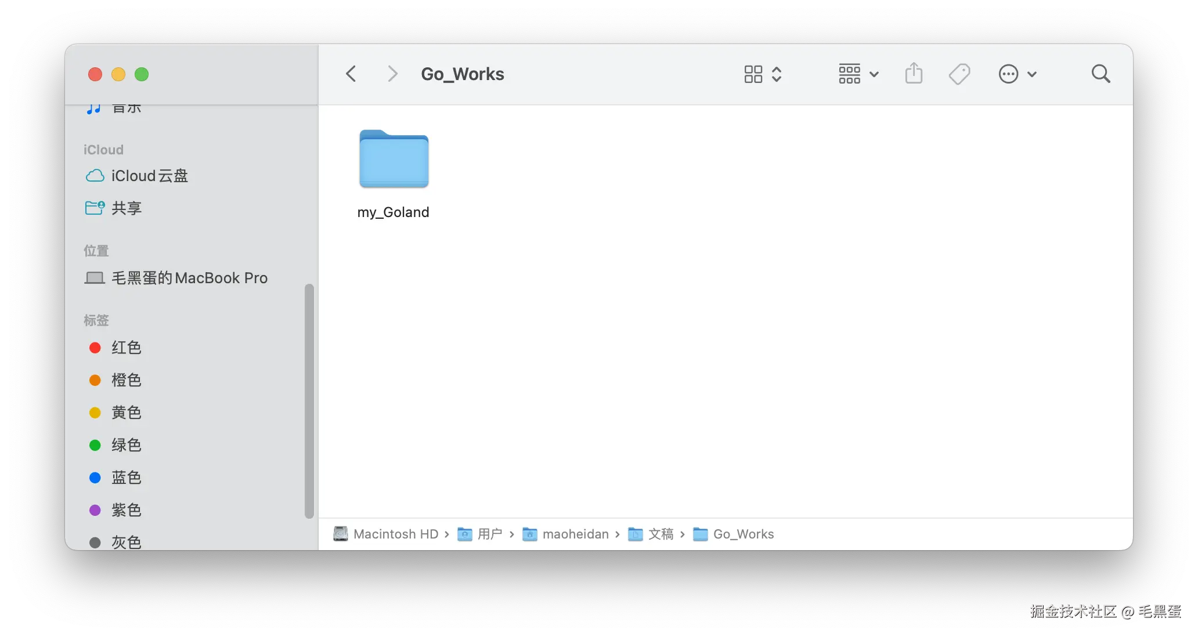Screen dimensions: 1198x636
Task: Select the 蓝色 blue tag
Action: [x=126, y=478]
